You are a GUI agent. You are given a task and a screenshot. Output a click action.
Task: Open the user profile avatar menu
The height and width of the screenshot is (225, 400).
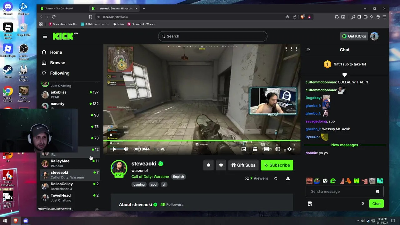374,36
